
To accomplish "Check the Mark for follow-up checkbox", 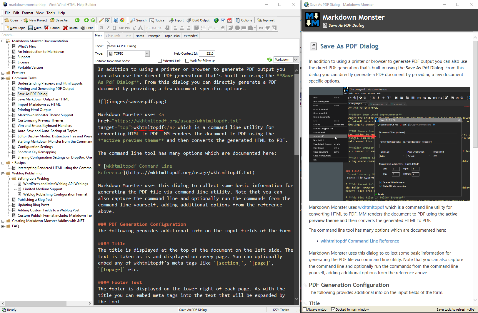I will pyautogui.click(x=187, y=61).
